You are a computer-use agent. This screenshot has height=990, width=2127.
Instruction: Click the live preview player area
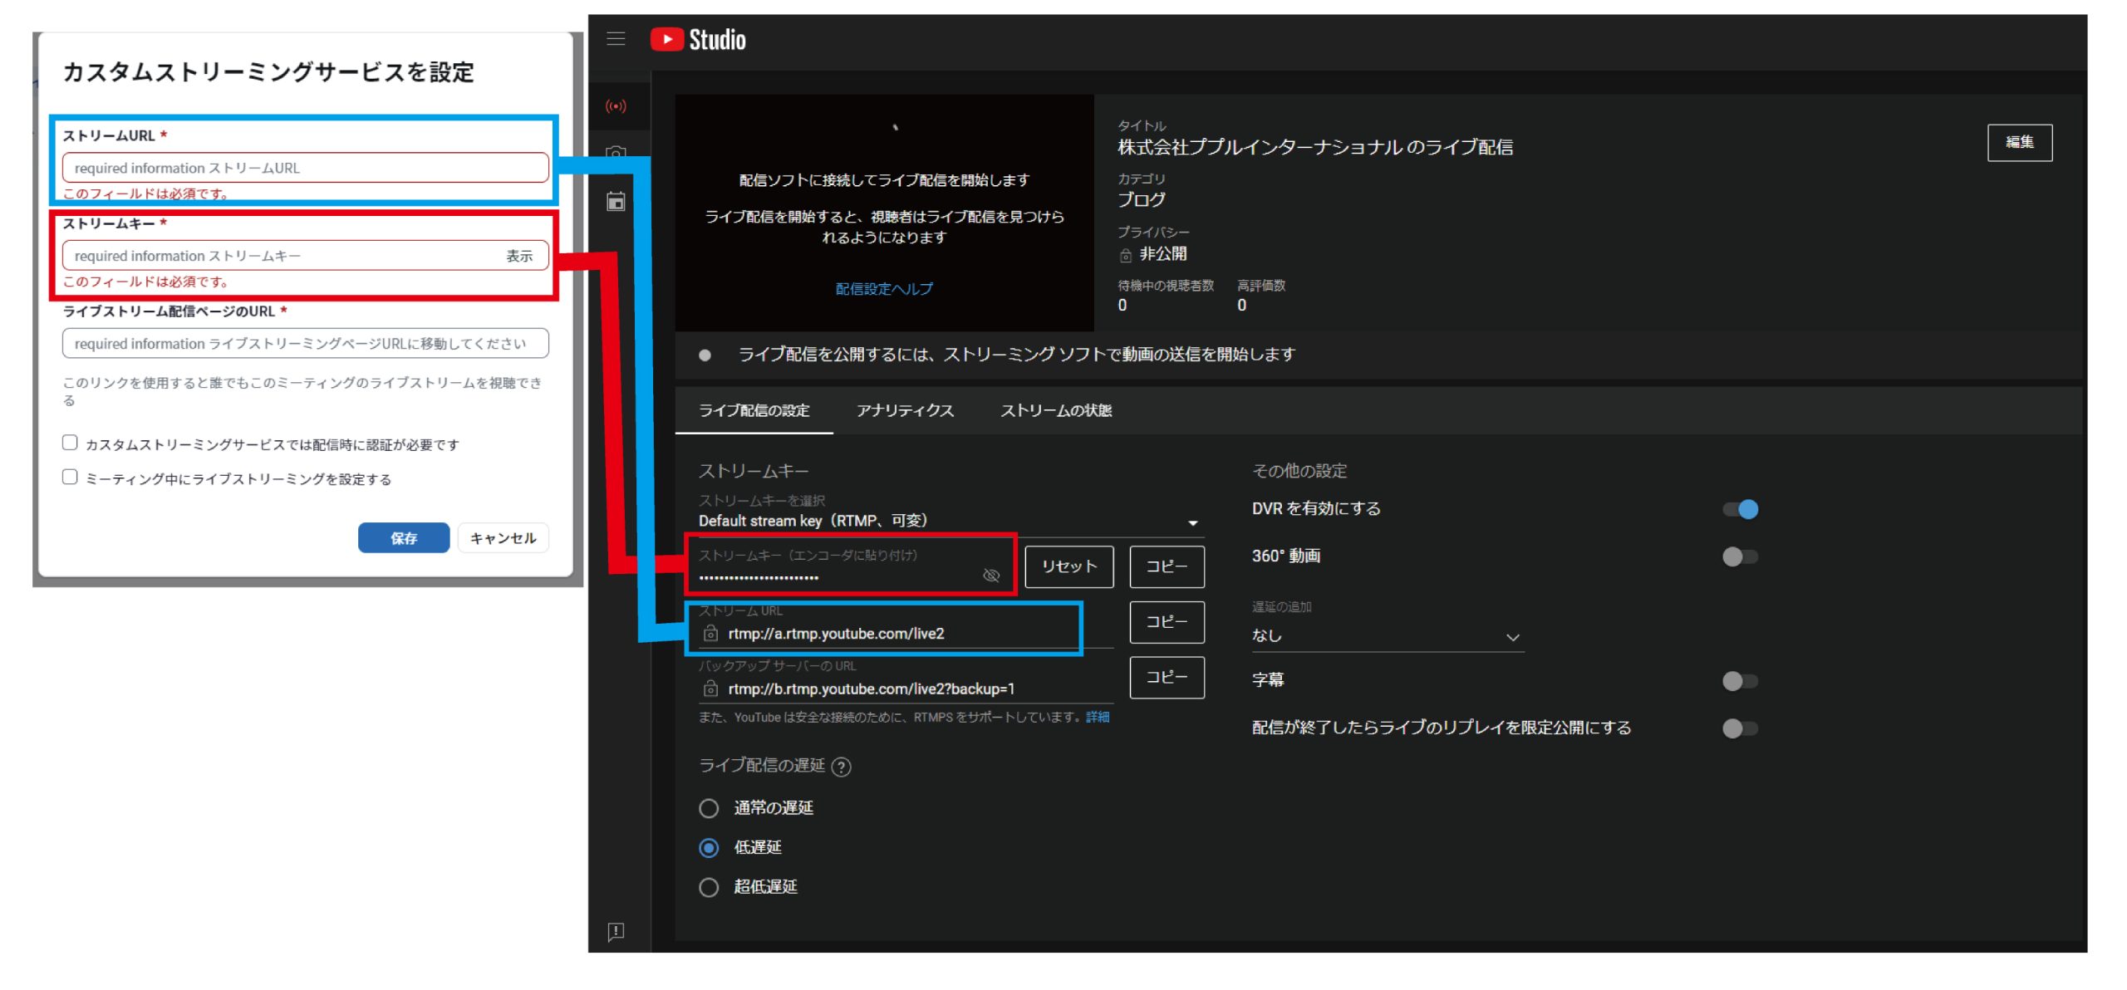click(884, 213)
